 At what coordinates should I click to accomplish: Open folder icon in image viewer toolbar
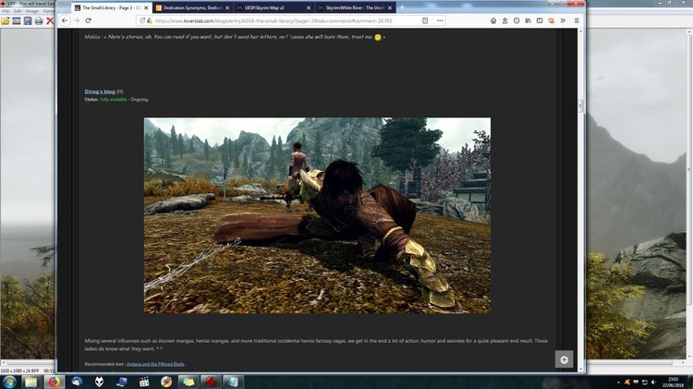(x=6, y=20)
